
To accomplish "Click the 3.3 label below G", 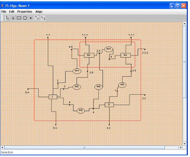I will (x=108, y=128).
